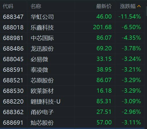The image size is (147, 129).
Task: Open stock code 688018
Action: pyautogui.click(x=13, y=27)
